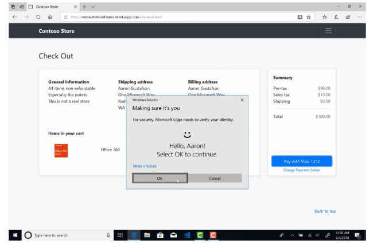Viewport: 373px width, 248px height.
Task: Click the browser Back arrow
Action: [x=15, y=17]
